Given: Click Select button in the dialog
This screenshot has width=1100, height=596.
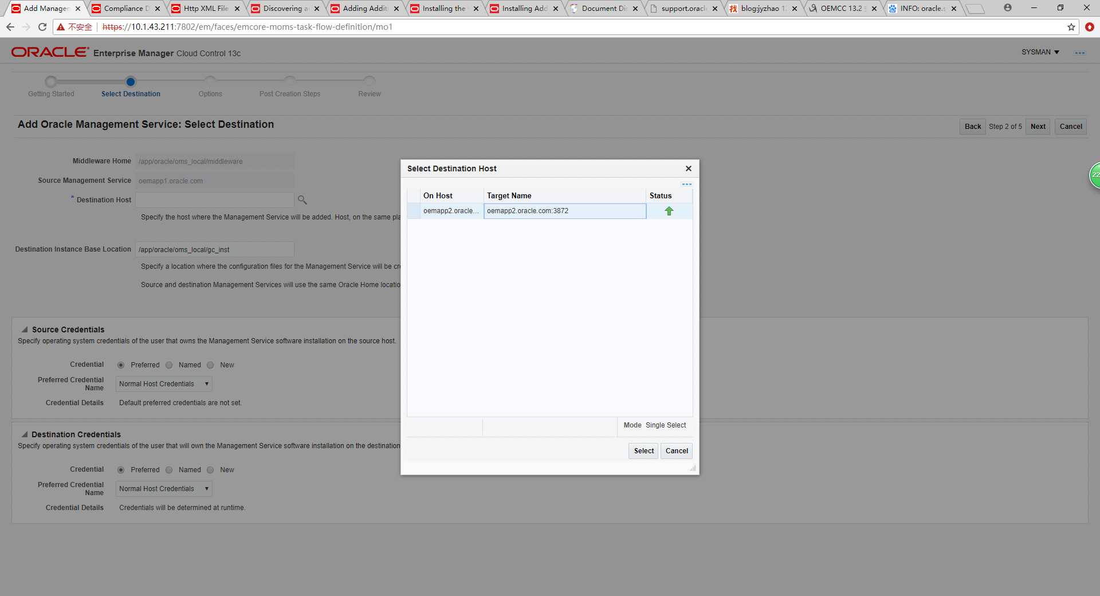Looking at the screenshot, I should coord(643,451).
